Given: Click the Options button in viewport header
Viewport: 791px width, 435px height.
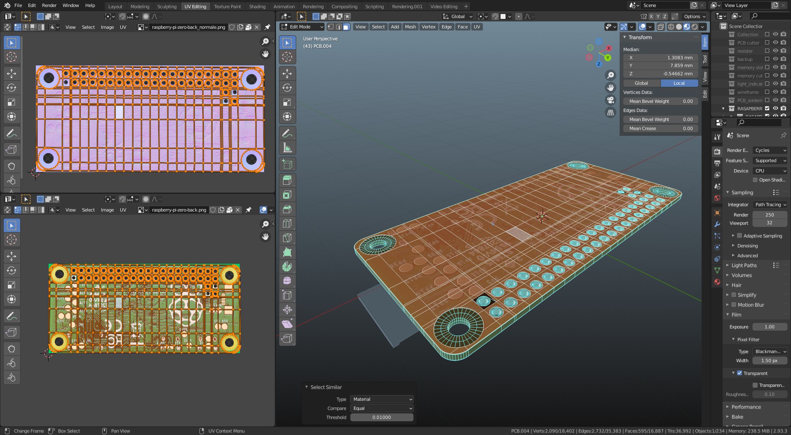Looking at the screenshot, I should click(x=695, y=16).
